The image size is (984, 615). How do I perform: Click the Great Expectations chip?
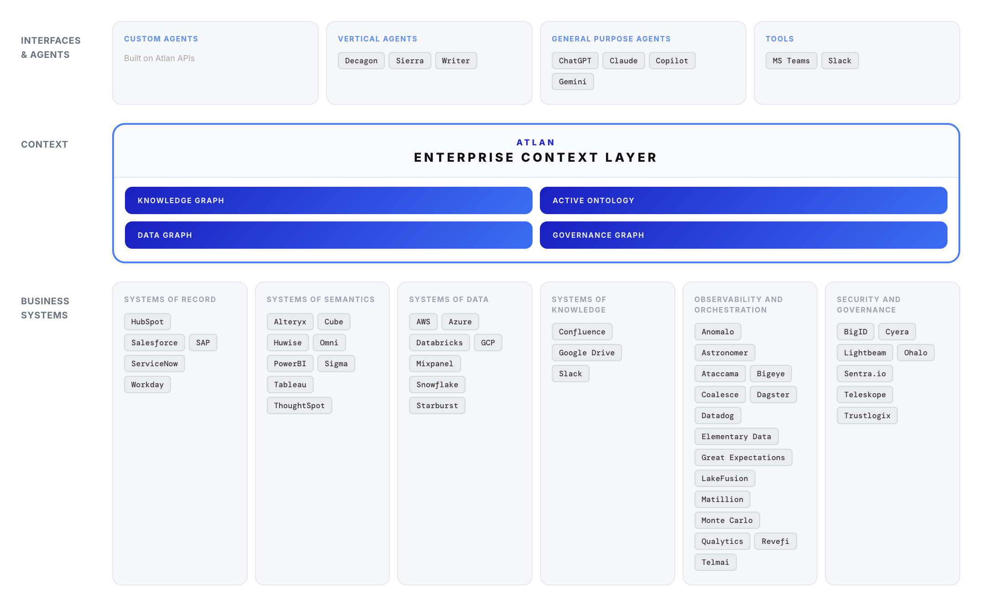point(743,457)
